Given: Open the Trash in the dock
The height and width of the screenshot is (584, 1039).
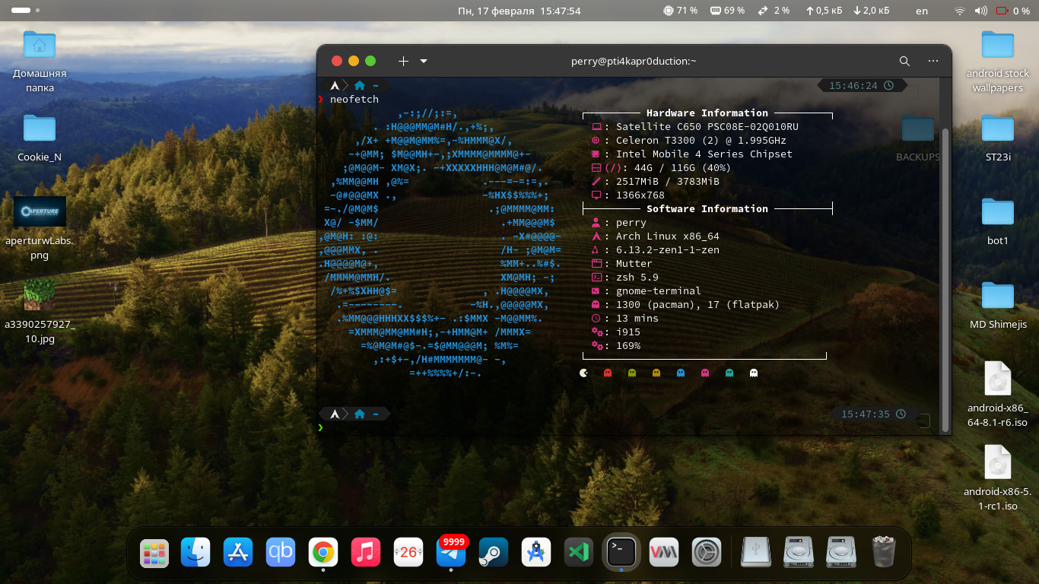Looking at the screenshot, I should coord(883,553).
